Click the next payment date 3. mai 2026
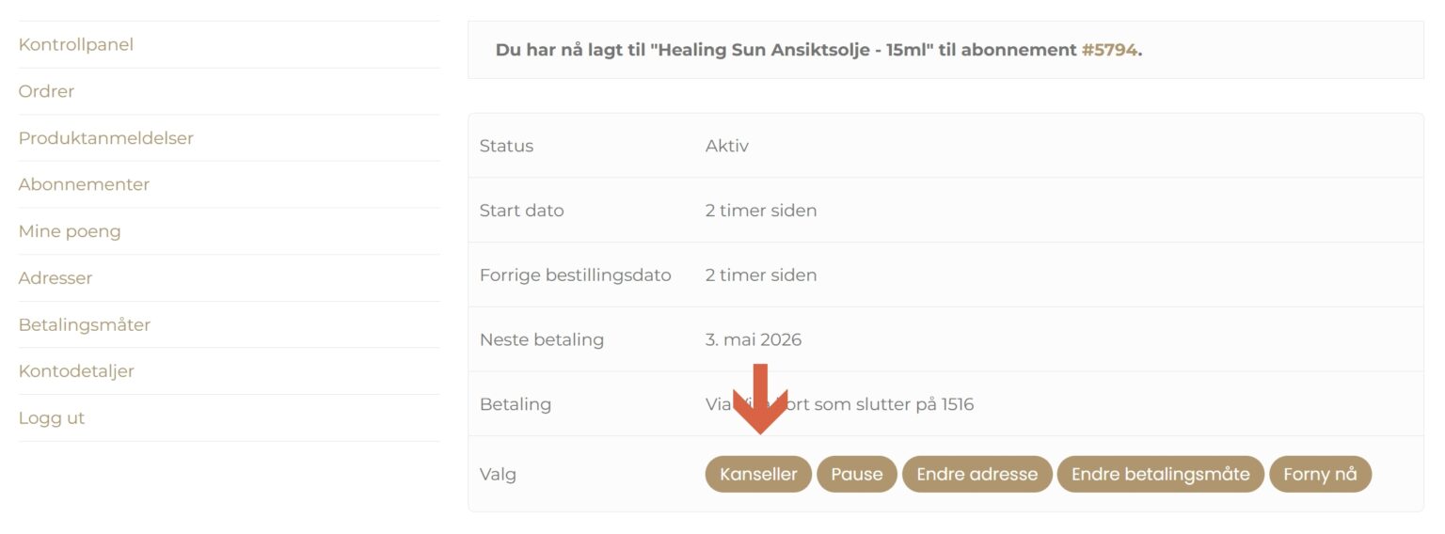The width and height of the screenshot is (1445, 534). [x=754, y=339]
